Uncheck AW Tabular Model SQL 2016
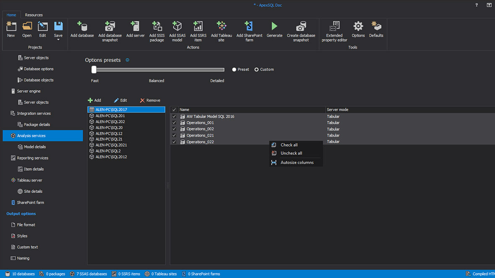 tap(174, 116)
